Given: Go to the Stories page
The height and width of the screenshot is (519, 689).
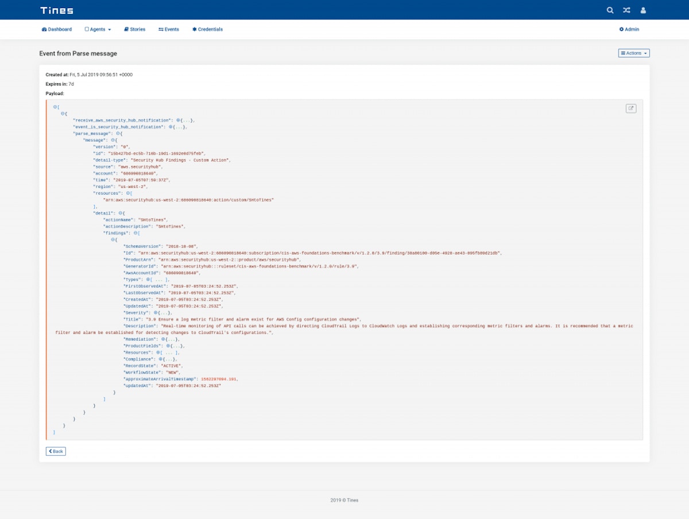Looking at the screenshot, I should [x=135, y=29].
